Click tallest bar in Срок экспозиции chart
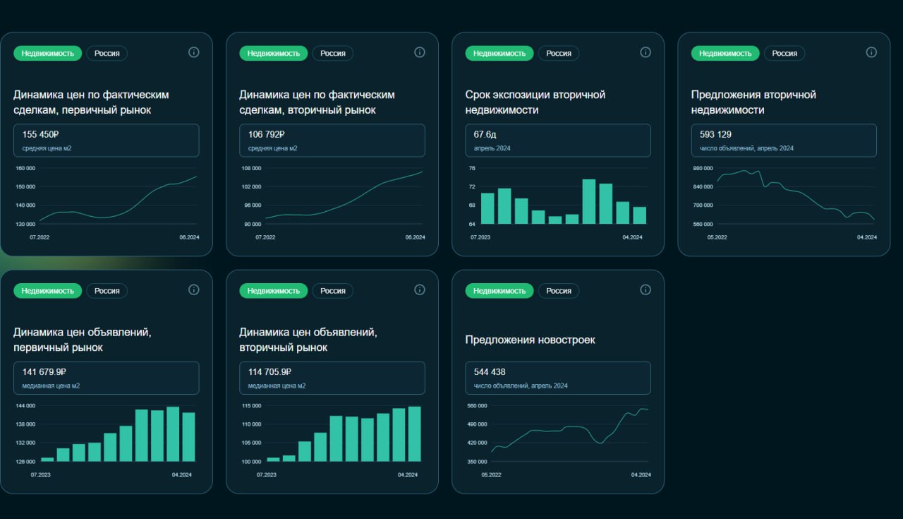The image size is (903, 519). 588,202
